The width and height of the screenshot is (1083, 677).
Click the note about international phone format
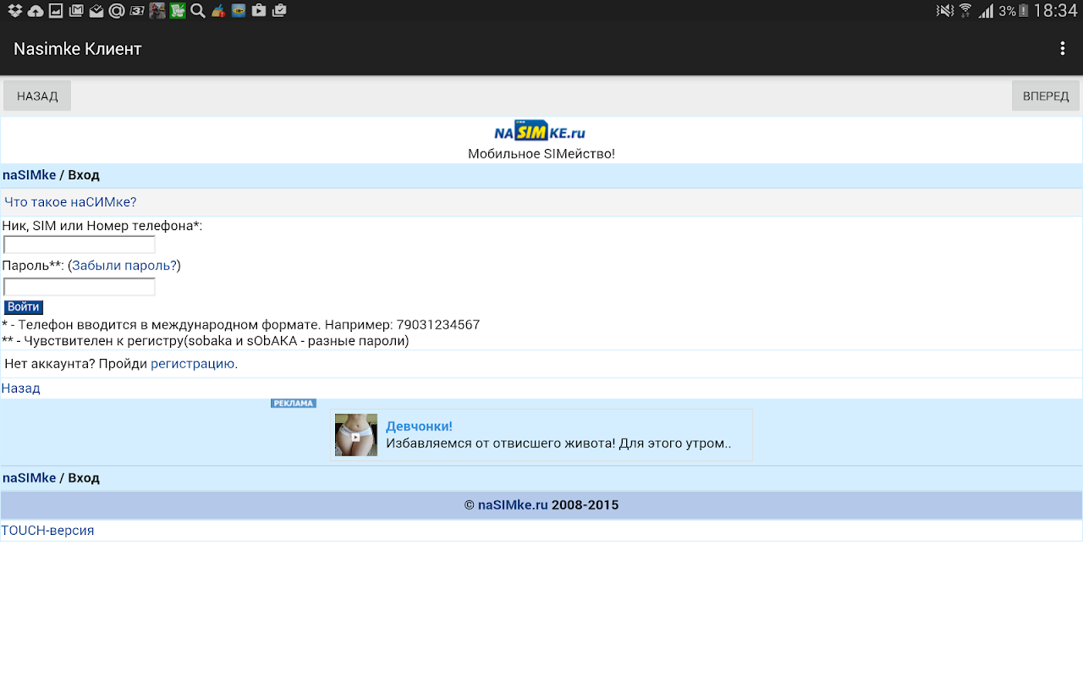(241, 325)
